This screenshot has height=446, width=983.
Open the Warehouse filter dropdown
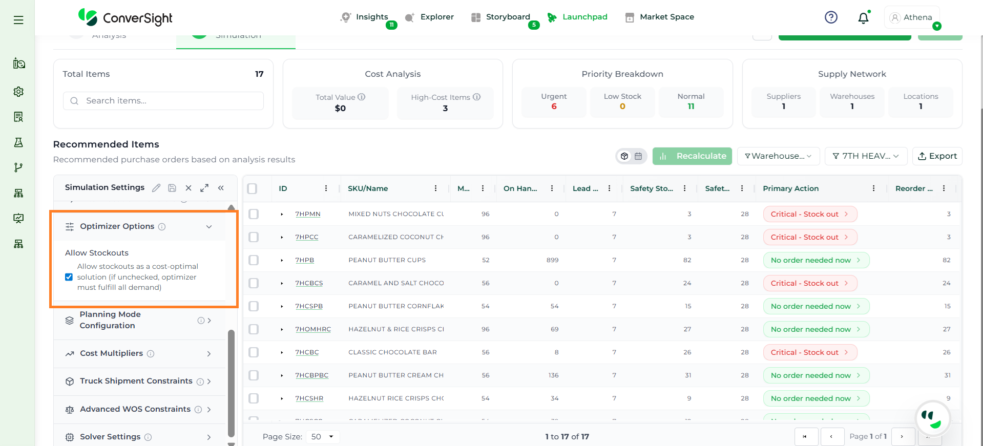pyautogui.click(x=778, y=156)
